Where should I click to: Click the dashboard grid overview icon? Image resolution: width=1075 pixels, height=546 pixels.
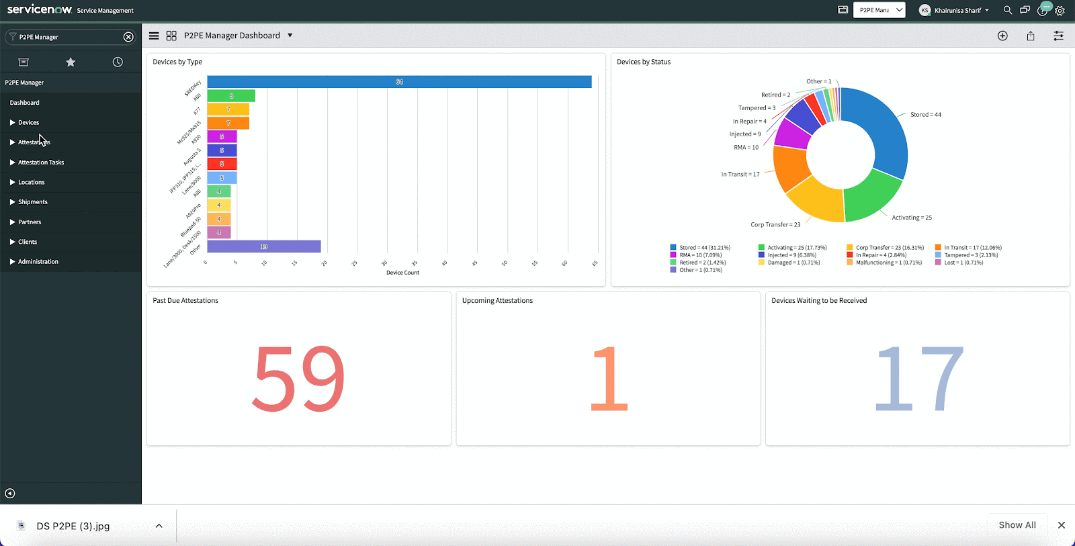tap(171, 36)
